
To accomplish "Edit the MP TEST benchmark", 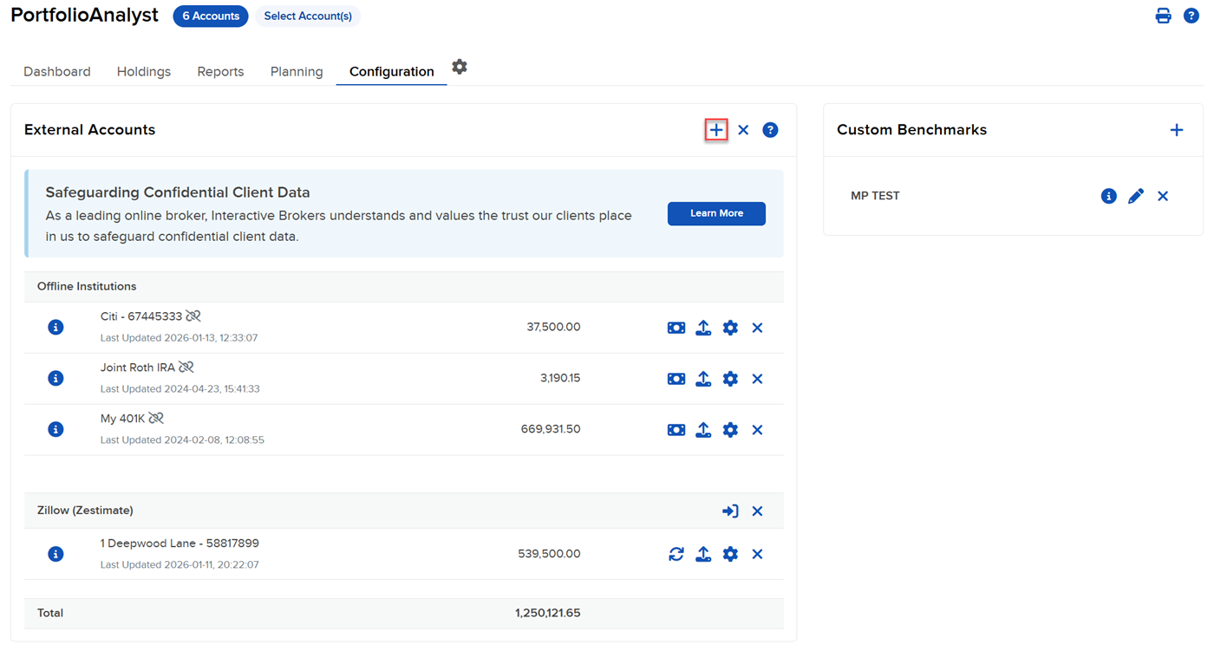I will pos(1136,196).
